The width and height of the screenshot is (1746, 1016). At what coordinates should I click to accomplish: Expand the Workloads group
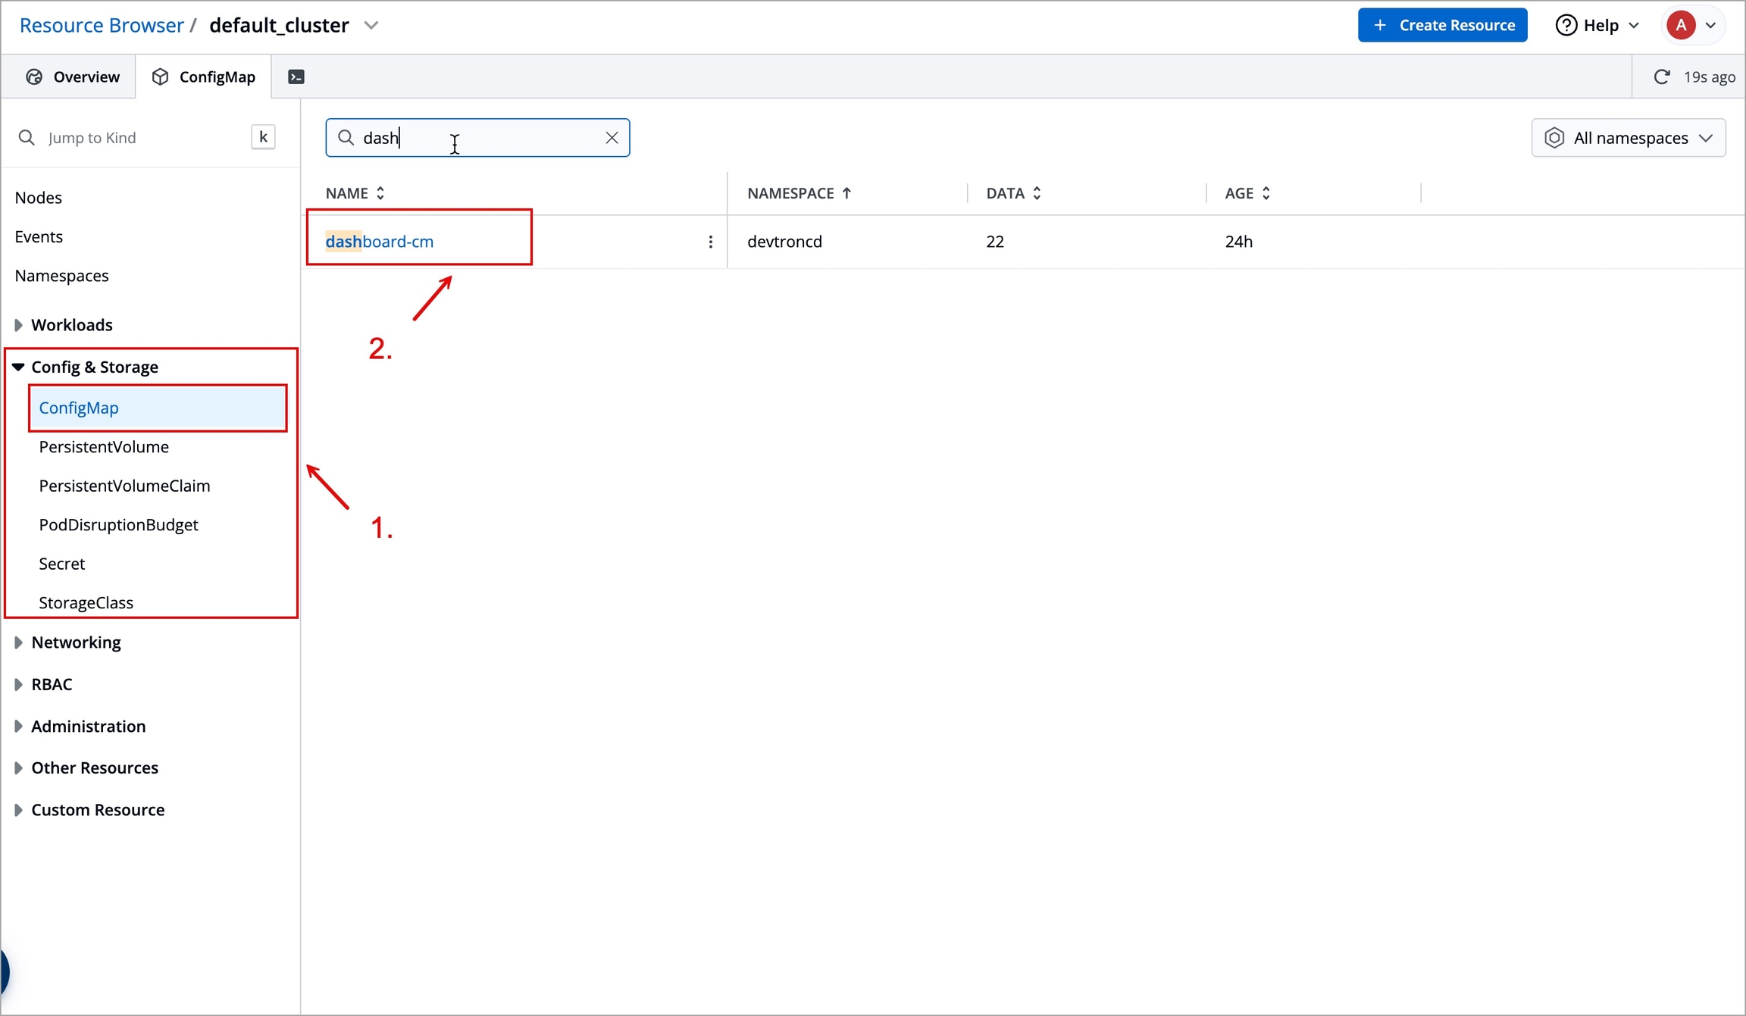[19, 325]
